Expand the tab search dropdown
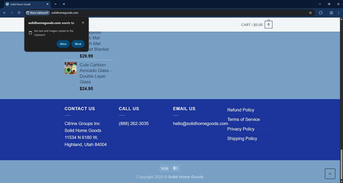Viewport: 343px width, 183px height. click(x=55, y=4)
